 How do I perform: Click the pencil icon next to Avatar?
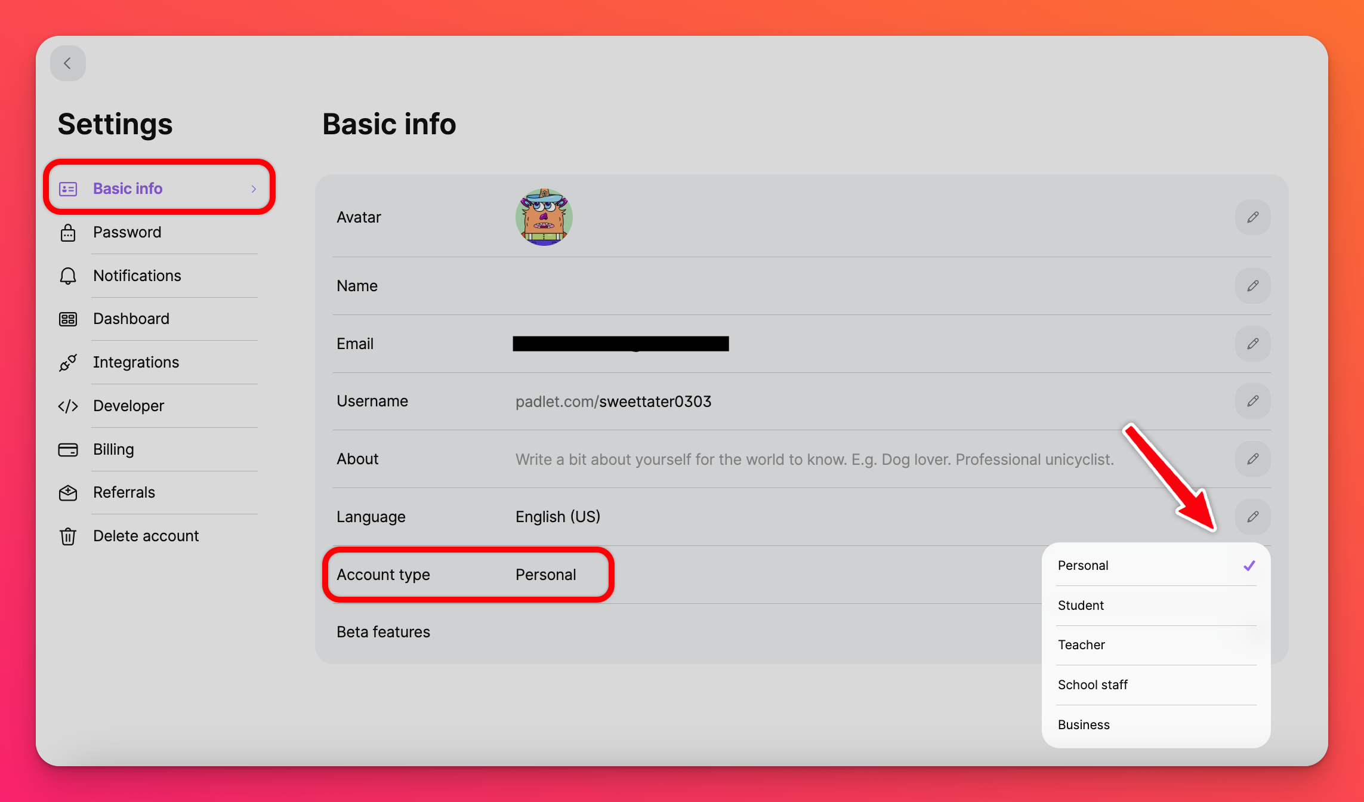[1252, 217]
